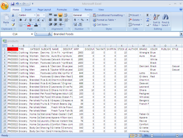Select the Format Painter brush
The image size is (183, 138).
pos(13,25)
